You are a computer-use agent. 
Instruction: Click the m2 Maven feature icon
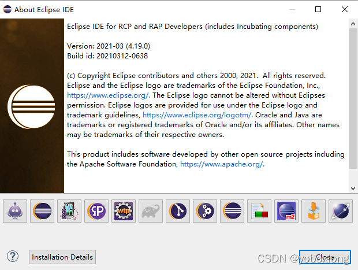286,211
